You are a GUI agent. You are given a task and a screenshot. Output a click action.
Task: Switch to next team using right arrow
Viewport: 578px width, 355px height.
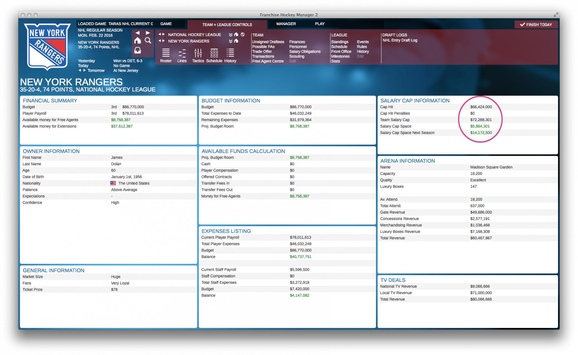164,41
